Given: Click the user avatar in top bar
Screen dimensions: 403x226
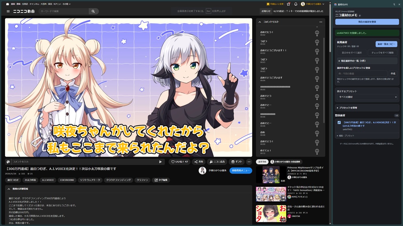Looking at the screenshot, I should click(x=303, y=4).
